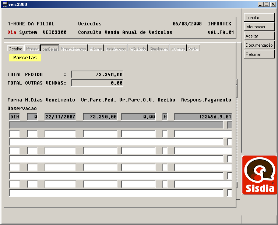Viewport: 278px width, 225px height.
Task: Switch to the Detalhe tab
Action: [15, 49]
